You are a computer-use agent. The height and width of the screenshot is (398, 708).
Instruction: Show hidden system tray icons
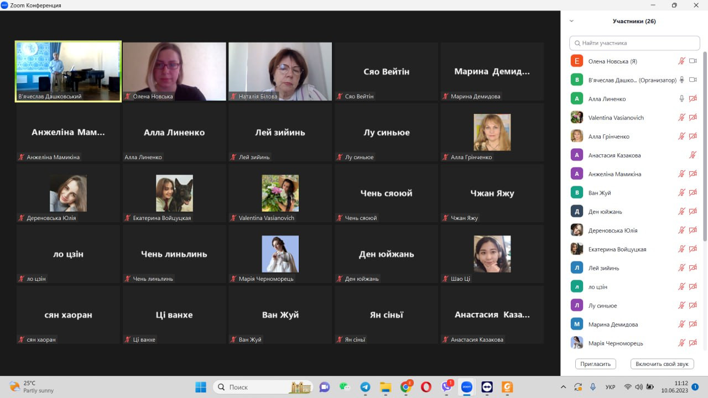pyautogui.click(x=564, y=387)
